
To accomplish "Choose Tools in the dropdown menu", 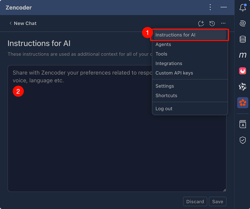I will (190, 54).
